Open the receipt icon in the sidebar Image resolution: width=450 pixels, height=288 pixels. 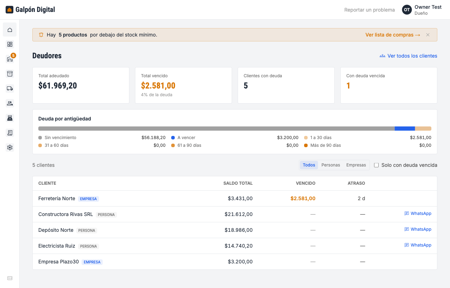10,133
